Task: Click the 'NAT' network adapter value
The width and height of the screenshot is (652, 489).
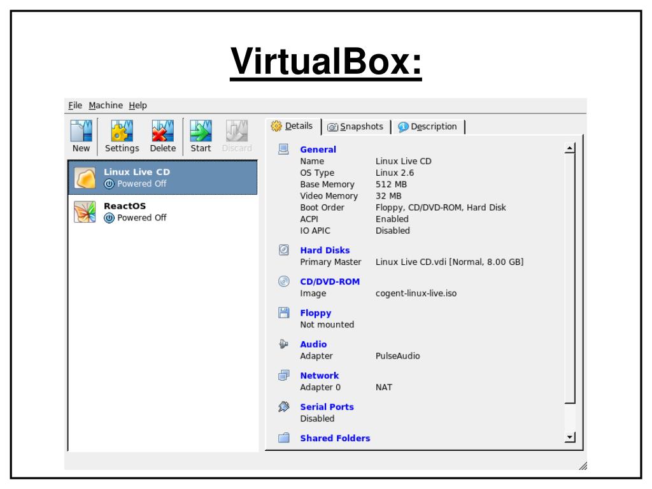Action: pyautogui.click(x=384, y=388)
